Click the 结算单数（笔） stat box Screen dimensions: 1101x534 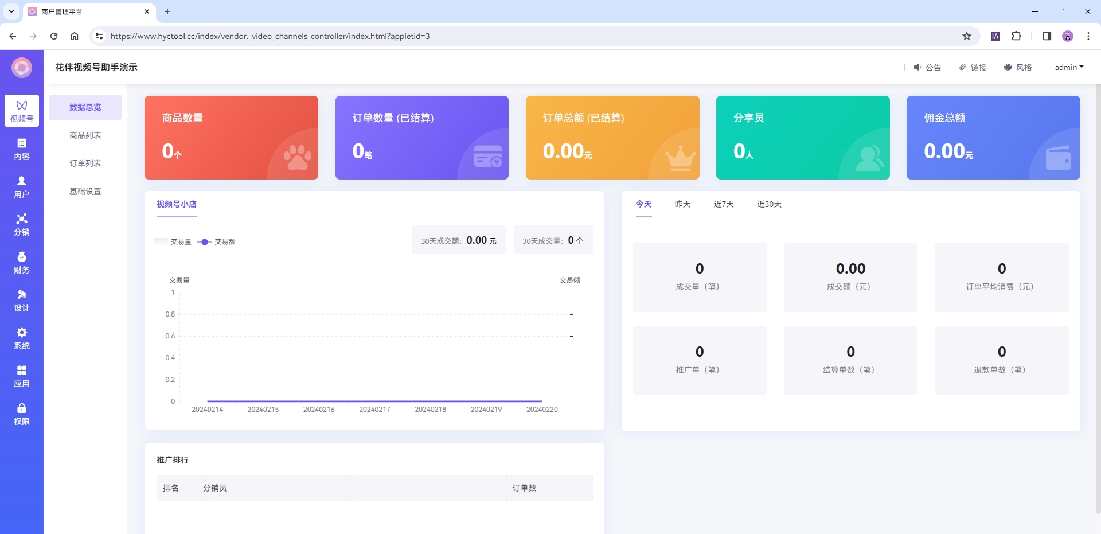click(850, 361)
